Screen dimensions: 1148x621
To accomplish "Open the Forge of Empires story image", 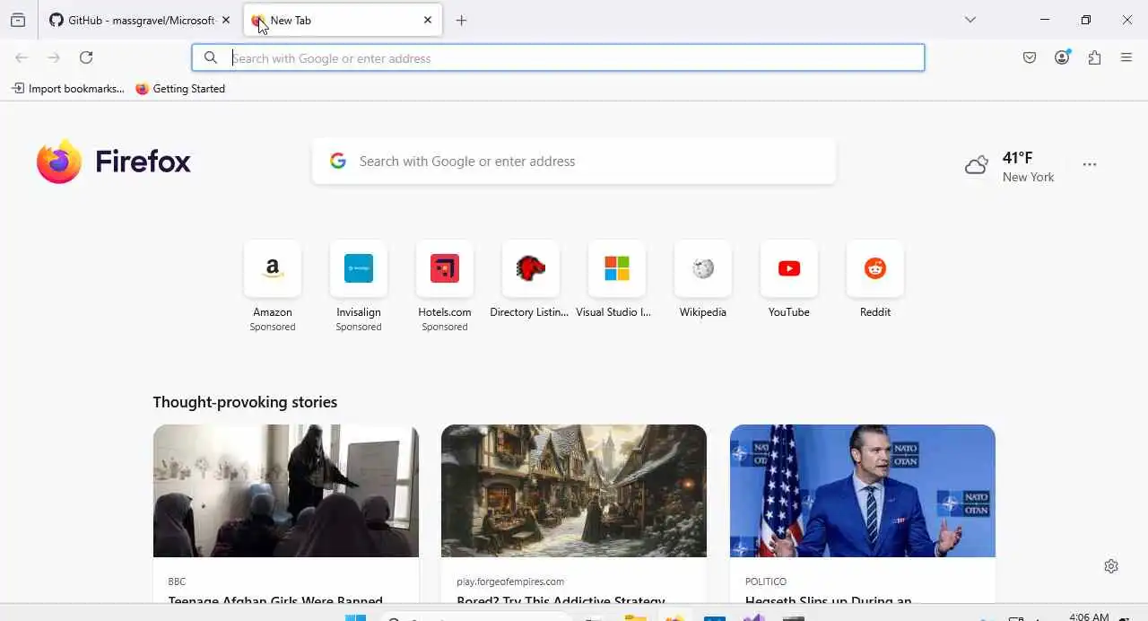I will point(574,491).
